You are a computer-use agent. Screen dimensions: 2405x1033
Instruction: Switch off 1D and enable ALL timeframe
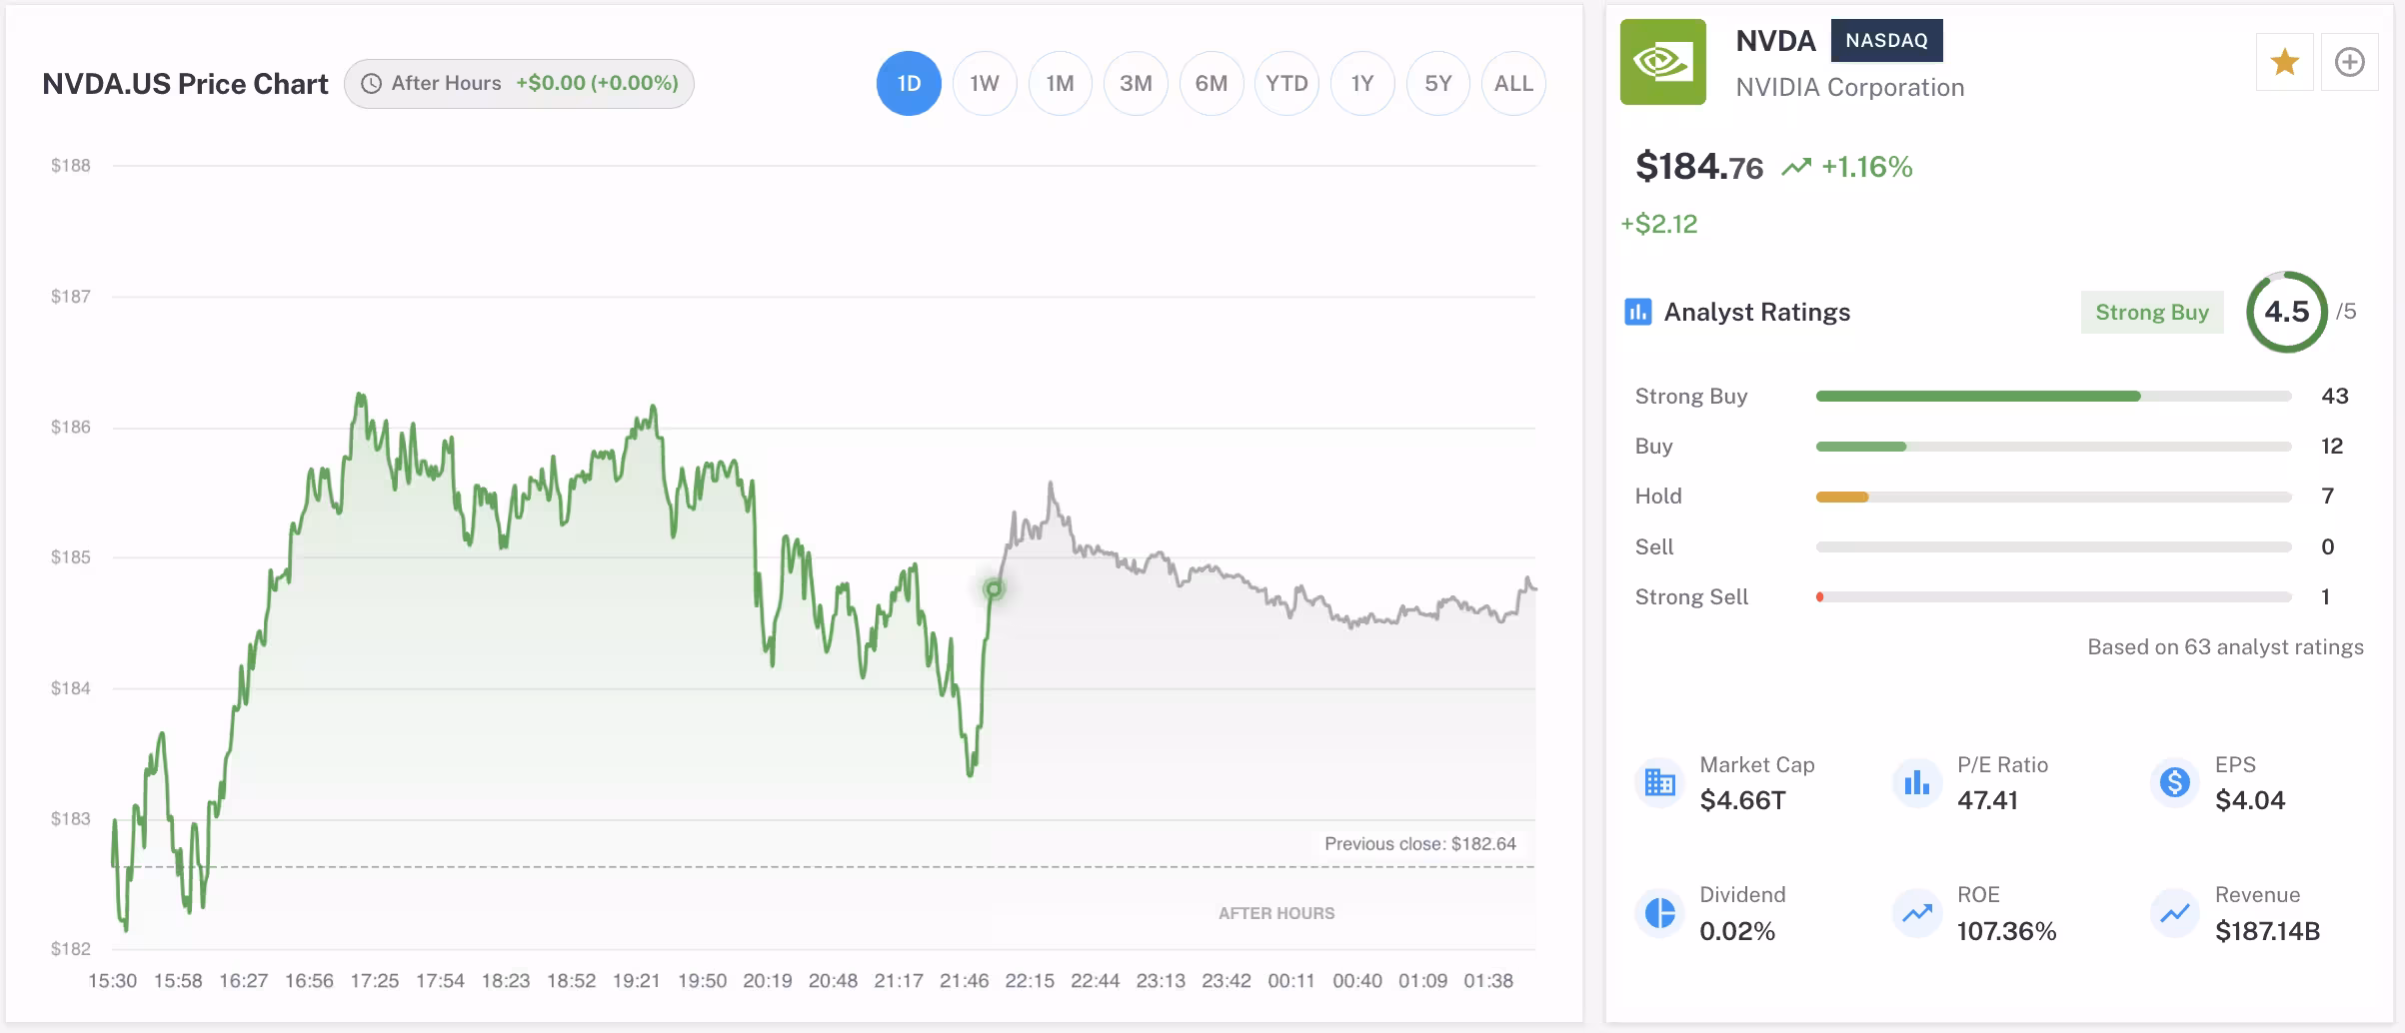(1513, 84)
